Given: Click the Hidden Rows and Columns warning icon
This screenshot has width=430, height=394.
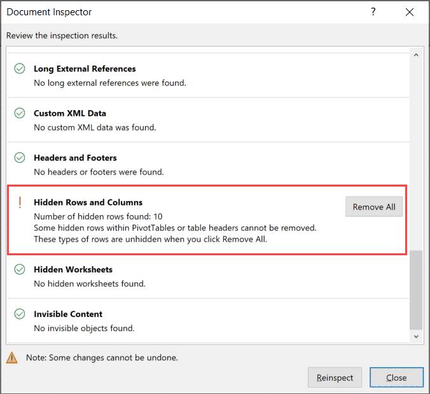Looking at the screenshot, I should pyautogui.click(x=20, y=202).
